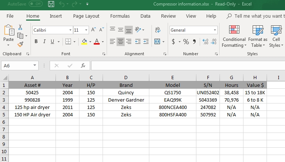Viewport: 285px width, 162px height.
Task: Click the Undo arrow icon
Action: [62, 4]
